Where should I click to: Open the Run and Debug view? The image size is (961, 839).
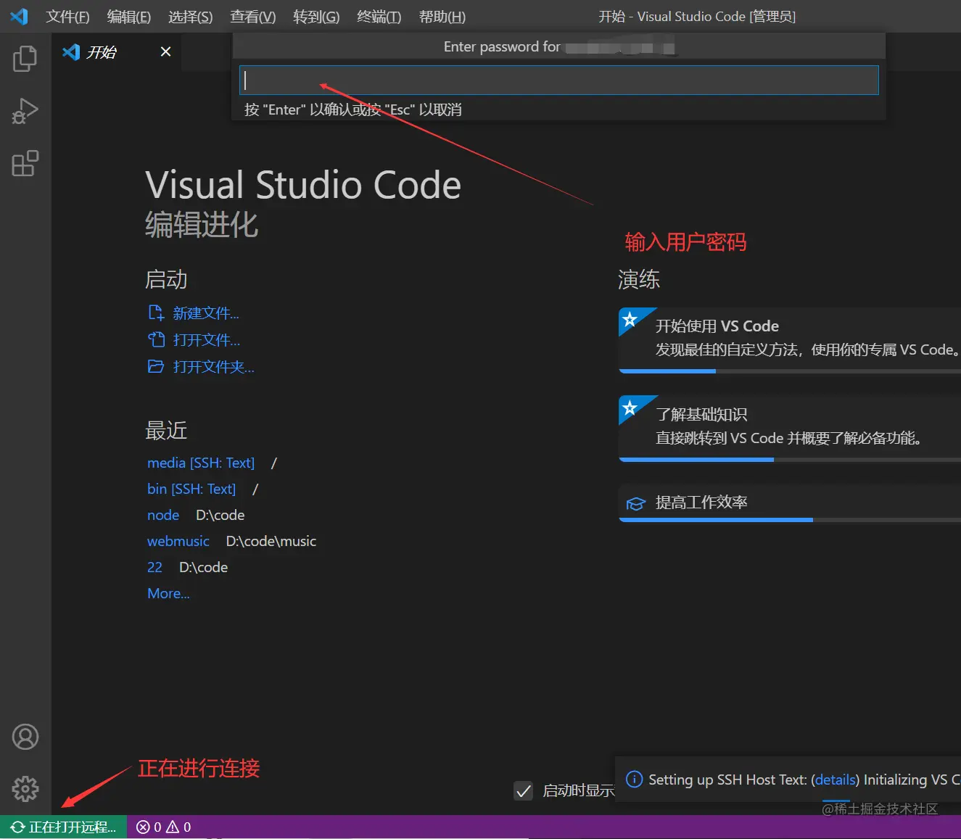coord(25,112)
